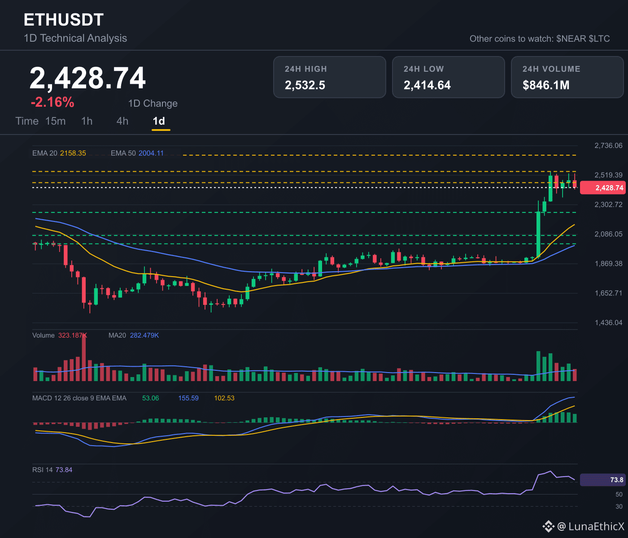The height and width of the screenshot is (538, 628).
Task: Click the green MACD value 53.06
Action: [151, 398]
